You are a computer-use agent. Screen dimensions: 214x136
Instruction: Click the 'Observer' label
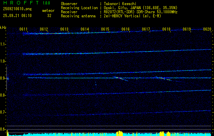tap(69, 4)
